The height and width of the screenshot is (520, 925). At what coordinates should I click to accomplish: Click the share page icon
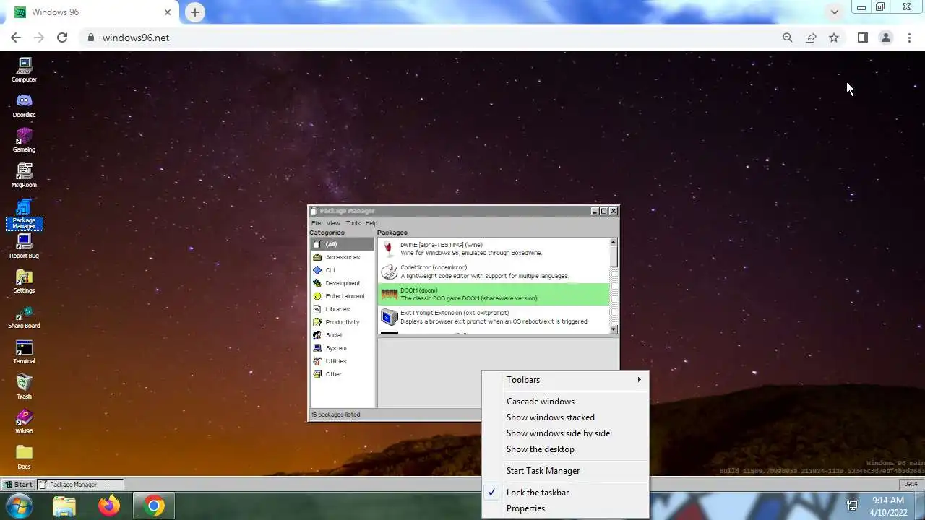(811, 38)
